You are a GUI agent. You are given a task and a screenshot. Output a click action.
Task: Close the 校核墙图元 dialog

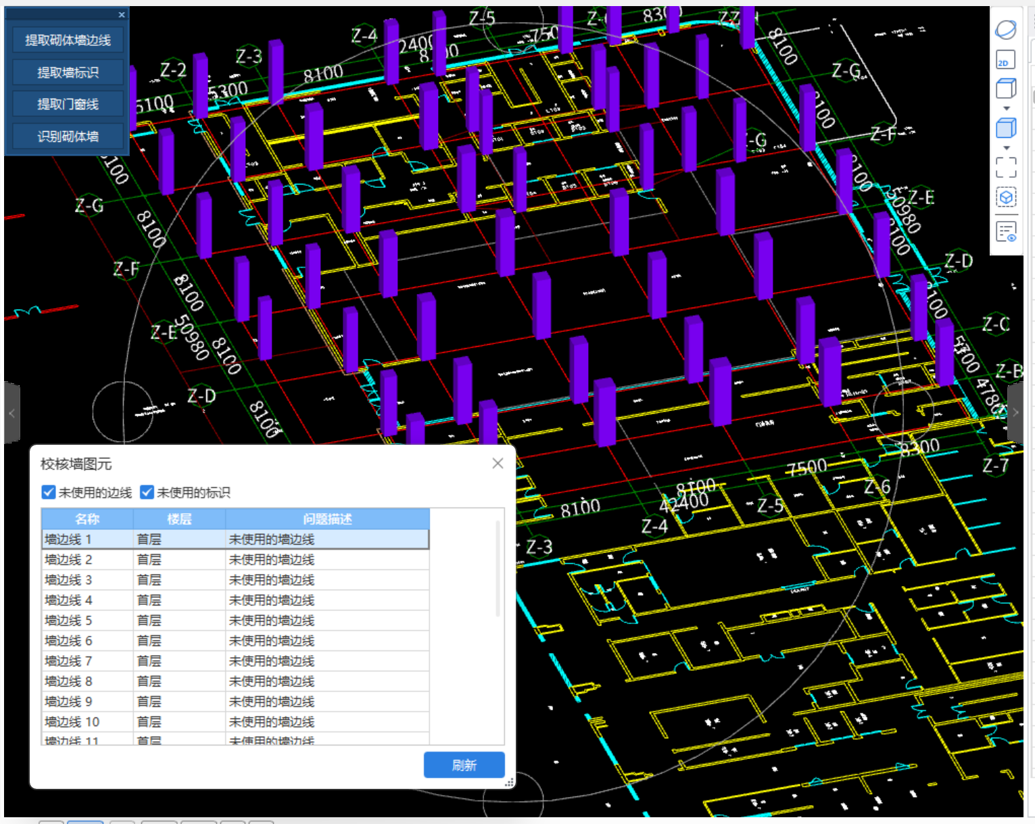coord(498,463)
